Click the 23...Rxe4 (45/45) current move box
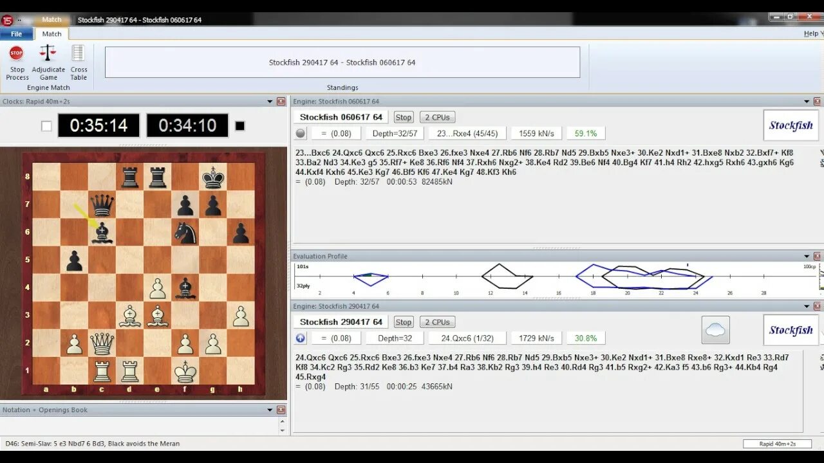The image size is (824, 463). pyautogui.click(x=467, y=134)
